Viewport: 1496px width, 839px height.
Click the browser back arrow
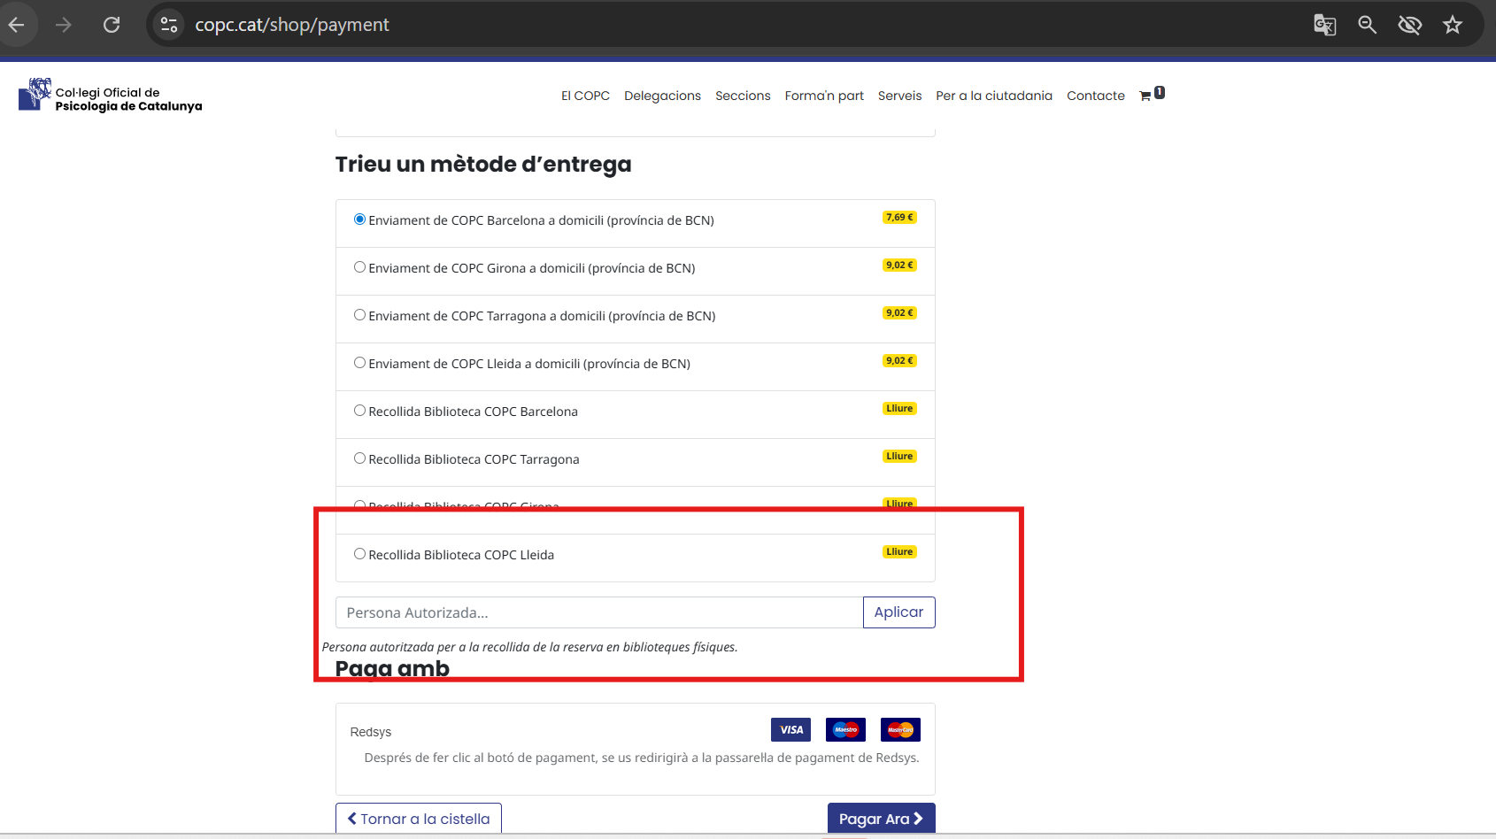[17, 25]
